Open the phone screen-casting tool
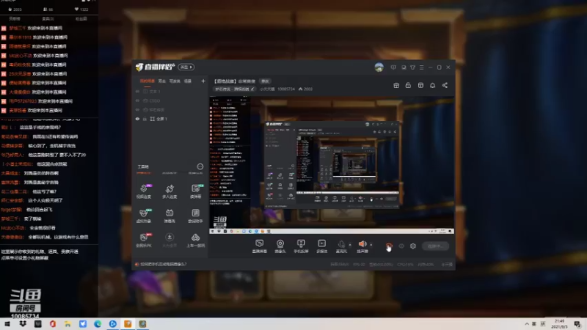 301,246
